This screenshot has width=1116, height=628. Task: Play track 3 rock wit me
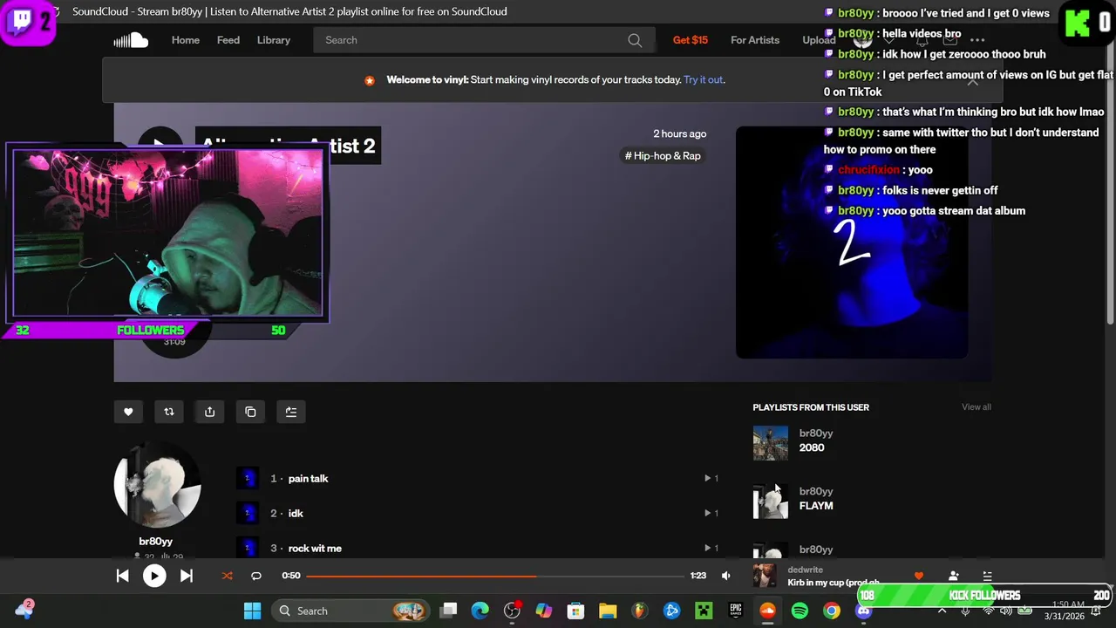[315, 549]
